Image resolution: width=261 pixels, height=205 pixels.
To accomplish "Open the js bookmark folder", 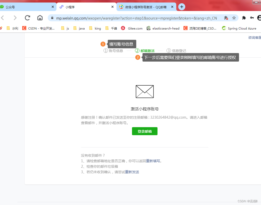I will click(x=65, y=28).
